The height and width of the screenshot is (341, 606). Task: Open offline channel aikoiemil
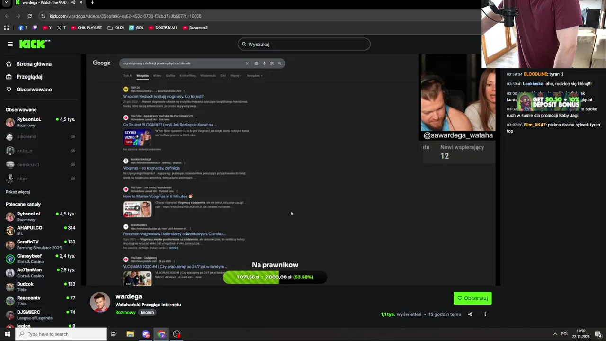click(40, 136)
